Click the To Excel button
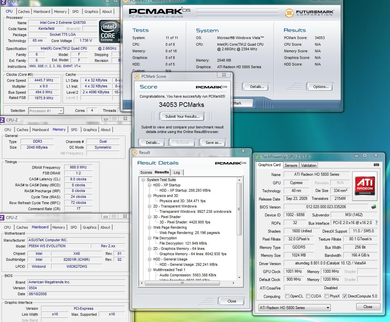 click(182, 143)
